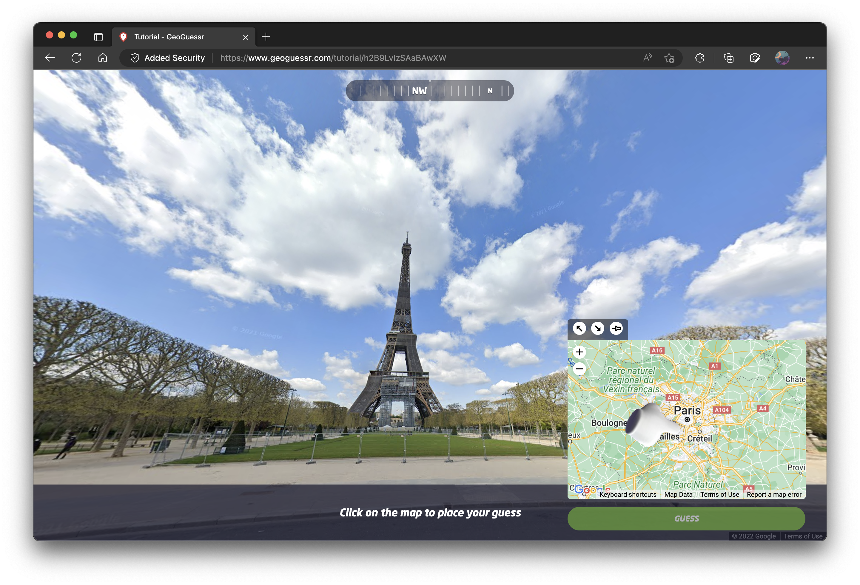
Task: Shrink the guess map with the down-right arrow
Action: (597, 328)
